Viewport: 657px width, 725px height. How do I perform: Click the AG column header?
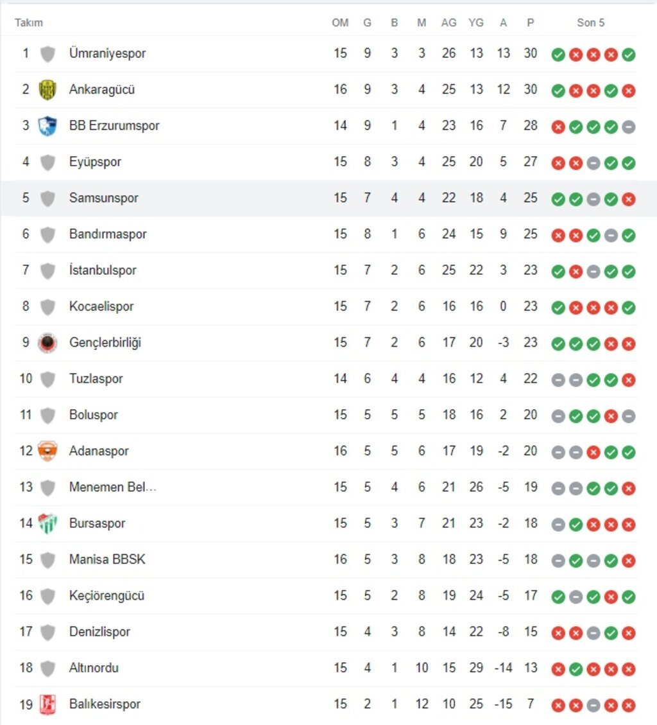(x=448, y=23)
